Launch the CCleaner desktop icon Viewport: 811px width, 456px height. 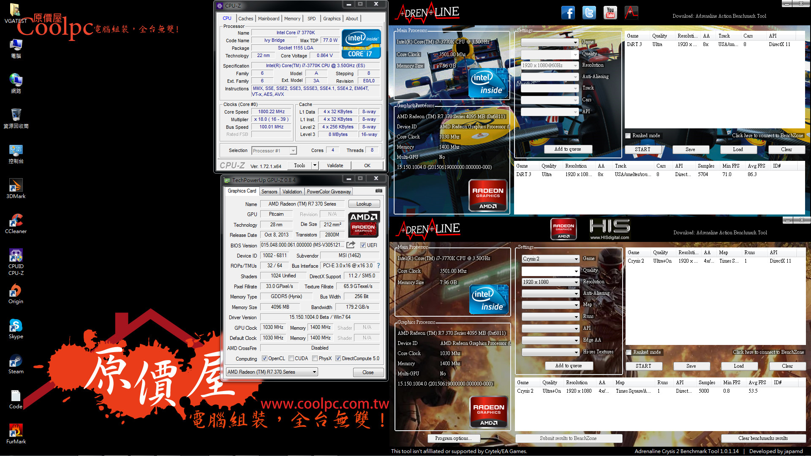16,223
